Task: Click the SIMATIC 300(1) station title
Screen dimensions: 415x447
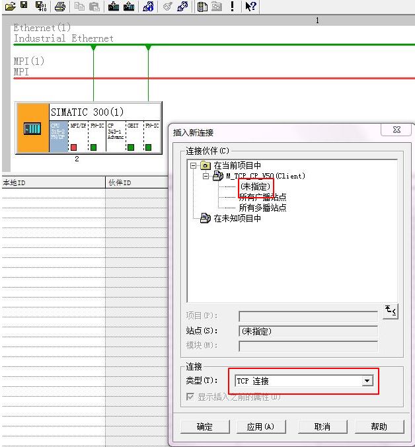Action: [x=87, y=112]
